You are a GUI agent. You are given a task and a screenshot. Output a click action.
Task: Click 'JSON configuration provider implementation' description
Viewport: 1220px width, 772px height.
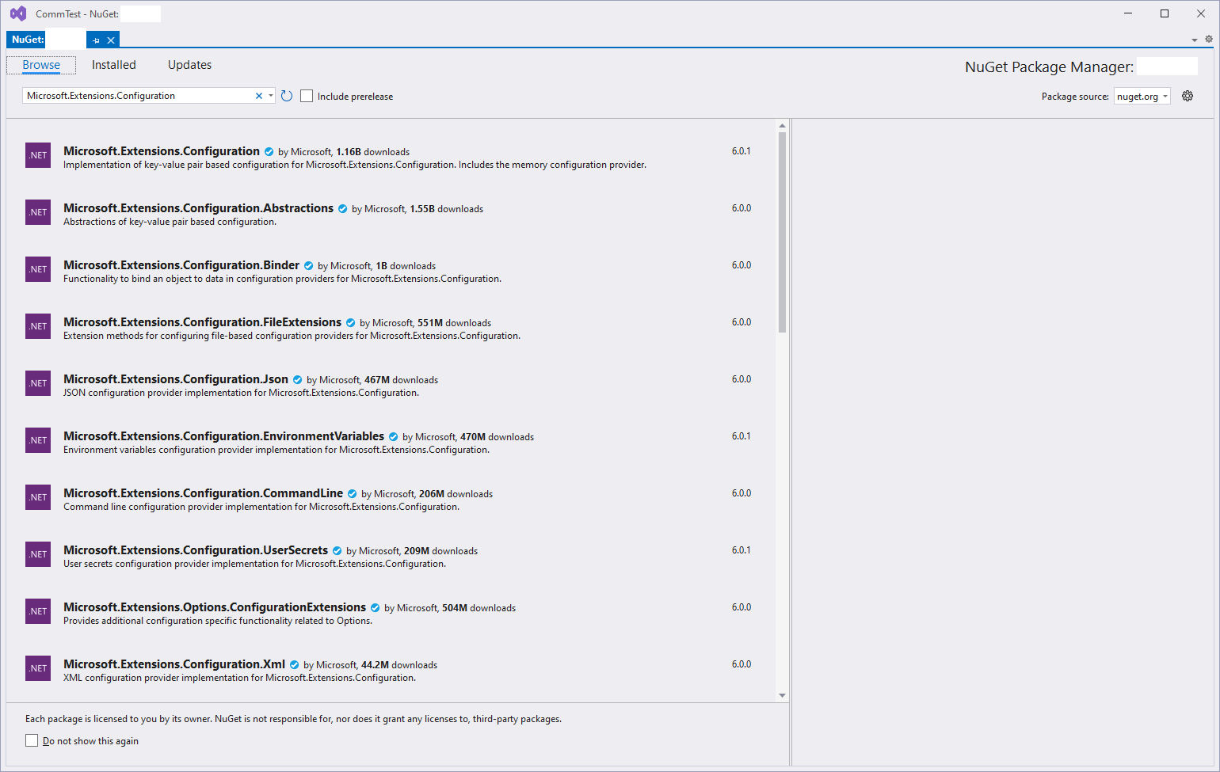[x=242, y=393]
